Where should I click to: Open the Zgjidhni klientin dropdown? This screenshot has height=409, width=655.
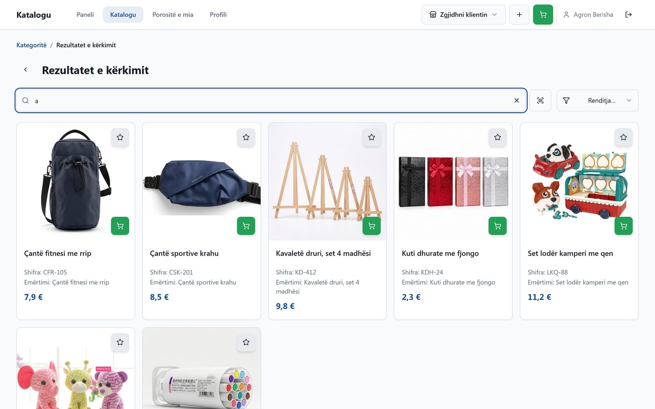pos(463,15)
